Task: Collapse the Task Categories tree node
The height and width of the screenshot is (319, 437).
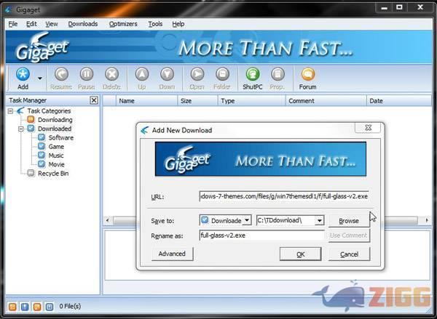Action: coord(11,111)
